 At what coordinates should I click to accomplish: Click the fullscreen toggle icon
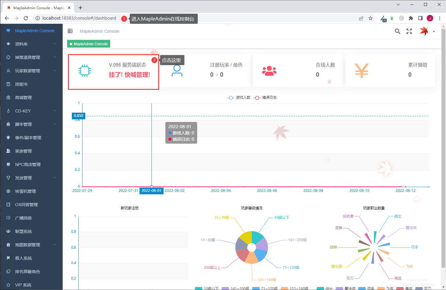click(409, 31)
